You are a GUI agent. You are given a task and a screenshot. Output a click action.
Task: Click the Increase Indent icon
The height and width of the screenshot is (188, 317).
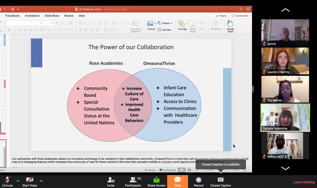click(105, 23)
